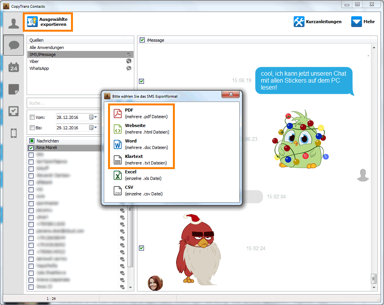Click the CopyTrans Contacts title bar icon
The image size is (384, 305).
pyautogui.click(x=6, y=6)
